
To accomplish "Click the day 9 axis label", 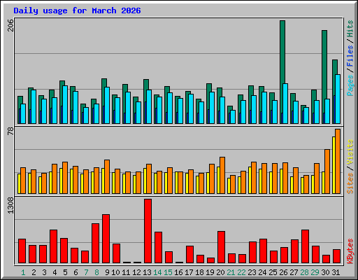I will click(107, 272).
